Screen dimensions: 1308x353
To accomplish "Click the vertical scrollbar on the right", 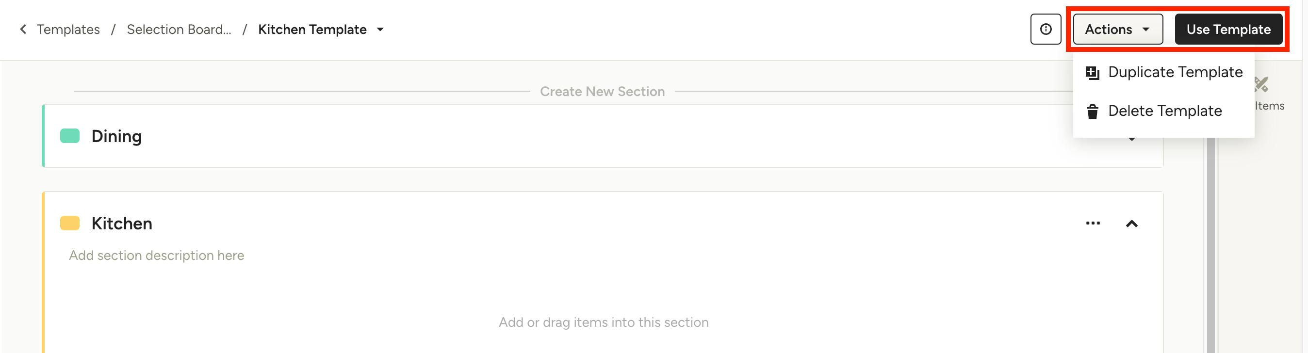I will [x=1210, y=243].
